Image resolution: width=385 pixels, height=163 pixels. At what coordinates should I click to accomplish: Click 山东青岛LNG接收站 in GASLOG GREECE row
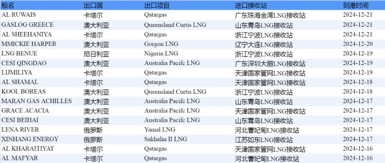(264, 26)
